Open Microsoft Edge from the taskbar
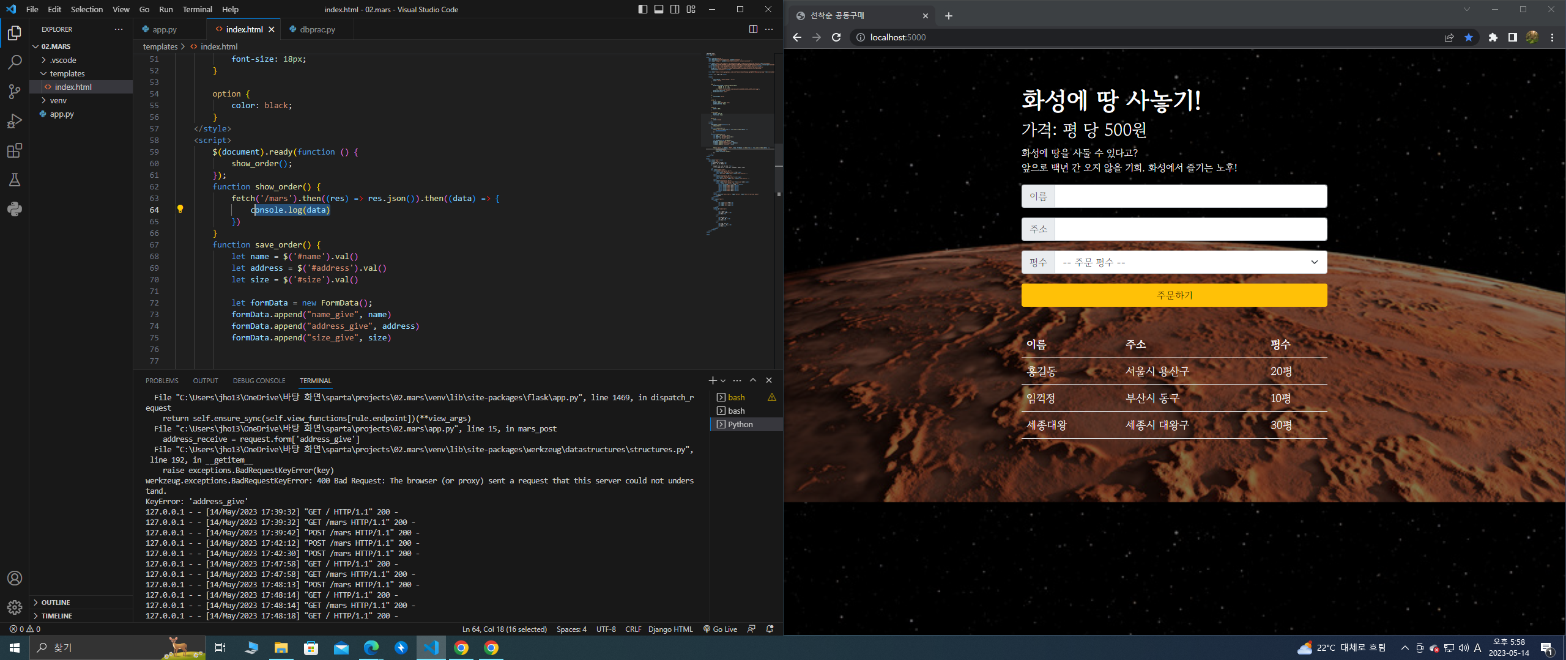1566x660 pixels. [371, 648]
